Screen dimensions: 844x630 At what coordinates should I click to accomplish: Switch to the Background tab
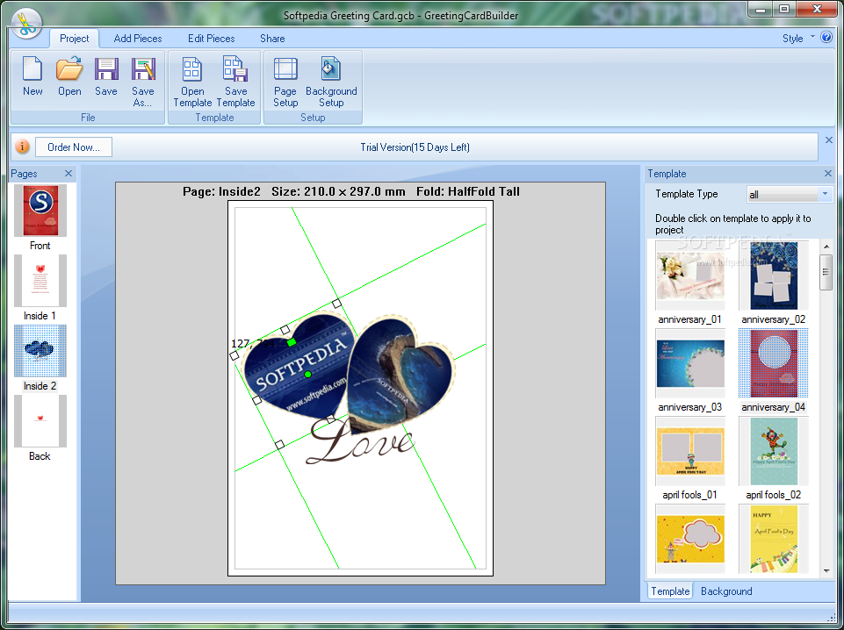(x=726, y=591)
